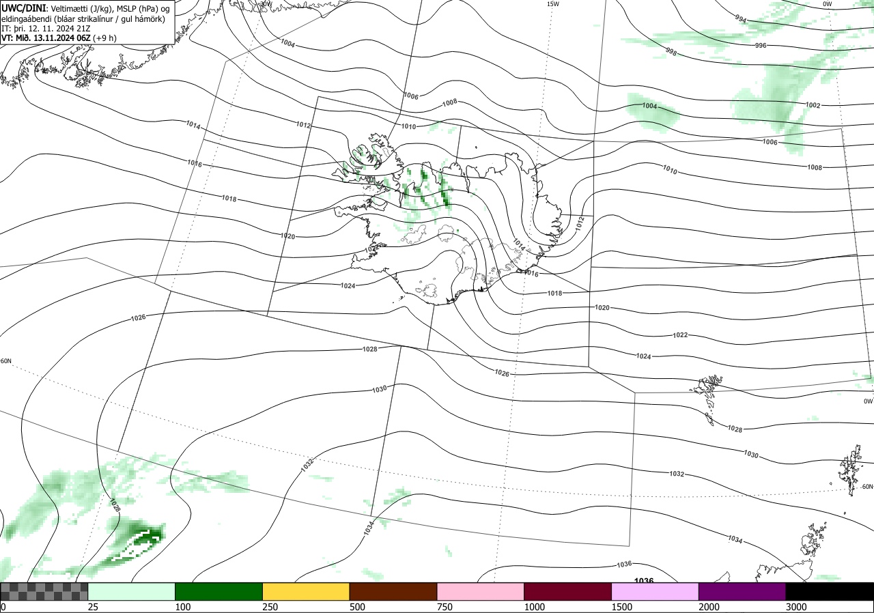Select the lavender 1500–2000 legend swatch
This screenshot has height=613, width=874.
[x=655, y=591]
